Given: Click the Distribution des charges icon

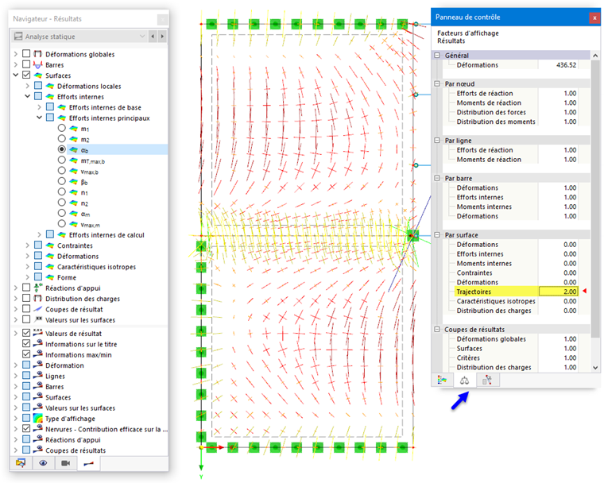Looking at the screenshot, I should pyautogui.click(x=38, y=299).
